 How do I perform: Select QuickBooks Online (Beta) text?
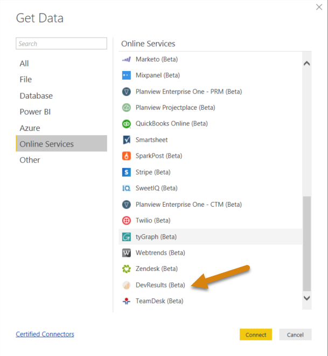172,124
